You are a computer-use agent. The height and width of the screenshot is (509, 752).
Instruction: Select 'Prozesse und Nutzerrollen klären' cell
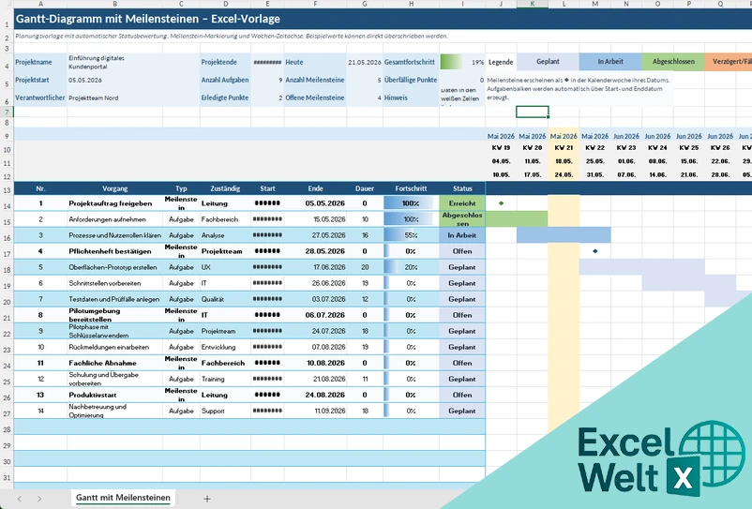click(114, 235)
